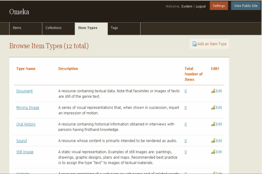This screenshot has width=262, height=174.
Task: Click View Public Site button
Action: click(x=246, y=6)
